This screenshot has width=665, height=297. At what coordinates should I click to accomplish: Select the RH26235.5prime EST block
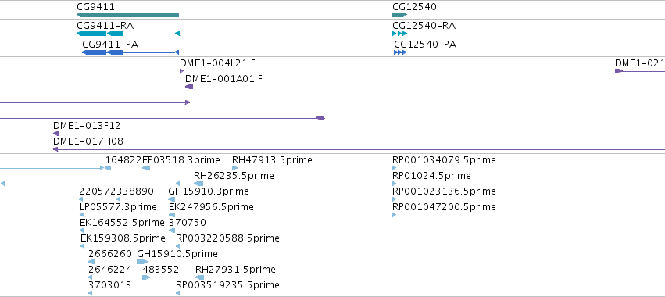click(198, 184)
